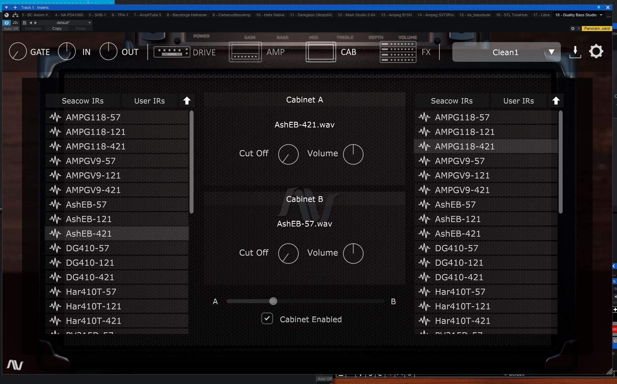Click the IN level knob
The image size is (617, 384).
[67, 52]
